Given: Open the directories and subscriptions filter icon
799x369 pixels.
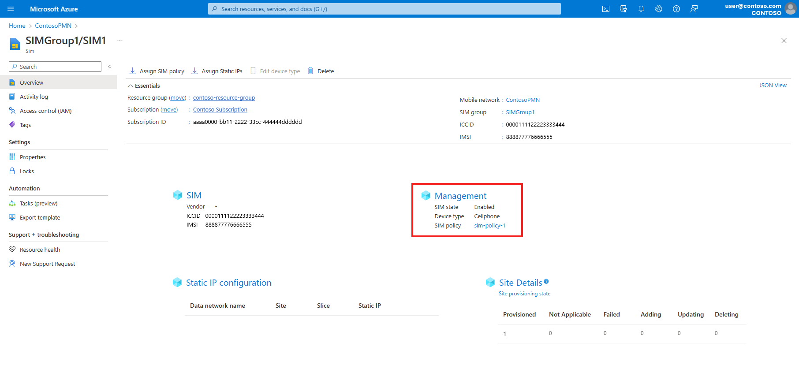Looking at the screenshot, I should (x=624, y=9).
